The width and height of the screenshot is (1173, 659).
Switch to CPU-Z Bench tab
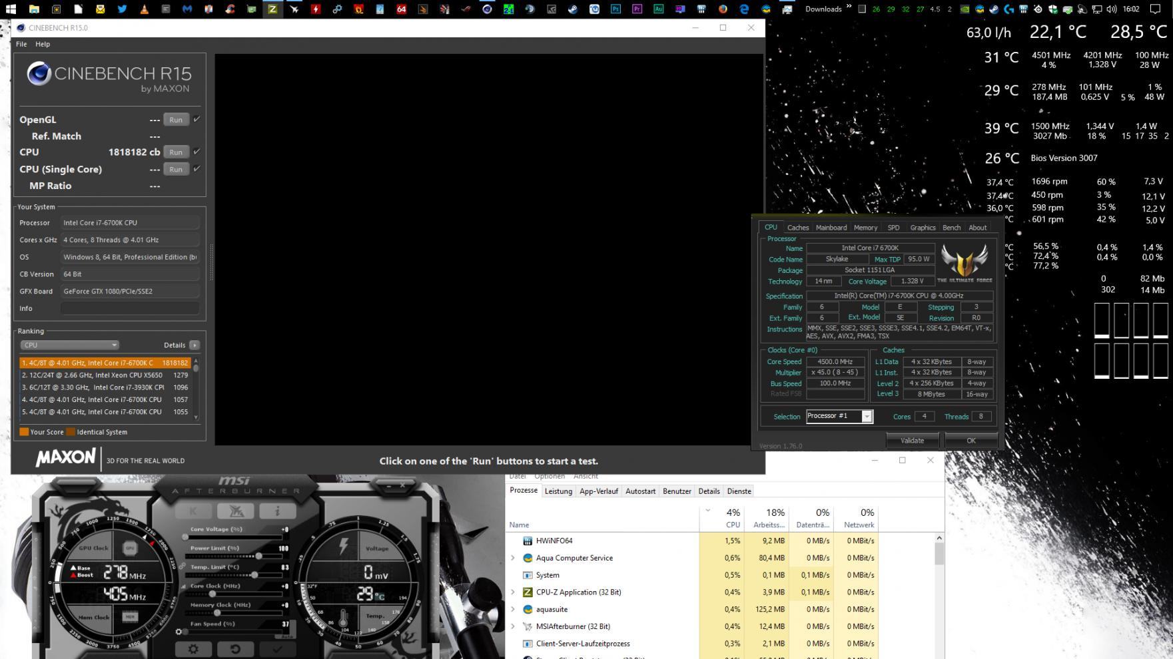coord(951,228)
